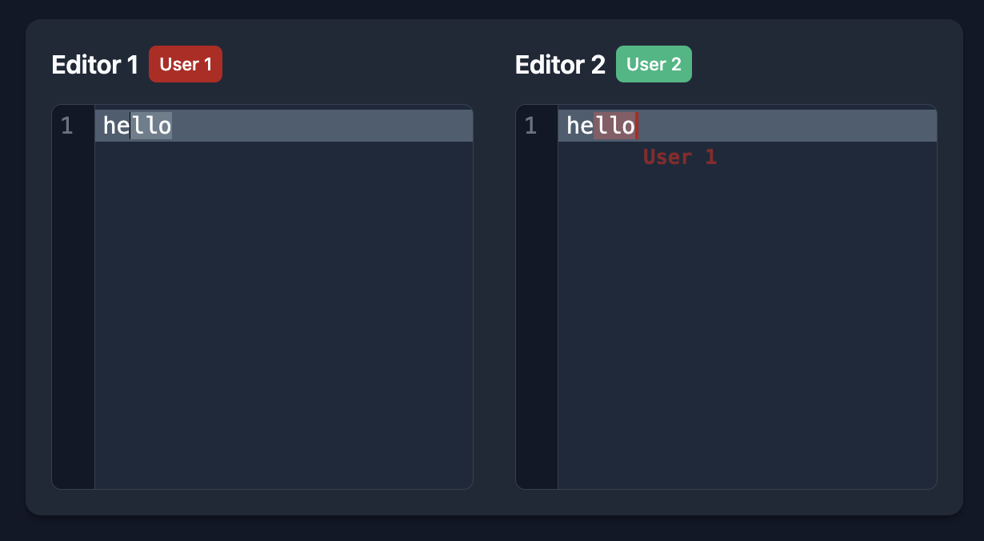The image size is (984, 541).
Task: Click before the 'h' in Editor 2
Action: 566,126
